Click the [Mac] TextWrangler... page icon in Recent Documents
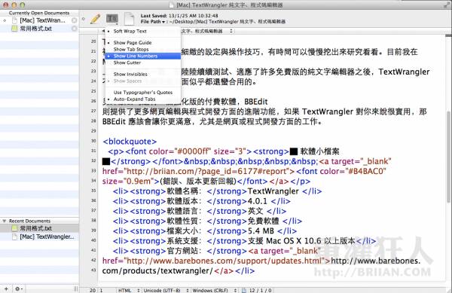The height and width of the screenshot is (293, 452). (14, 237)
